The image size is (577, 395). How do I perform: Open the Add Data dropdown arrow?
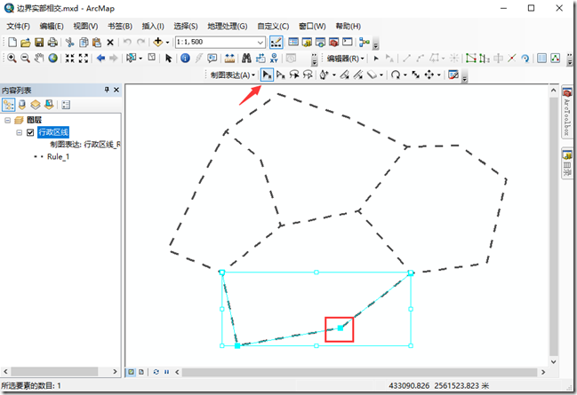tap(167, 43)
